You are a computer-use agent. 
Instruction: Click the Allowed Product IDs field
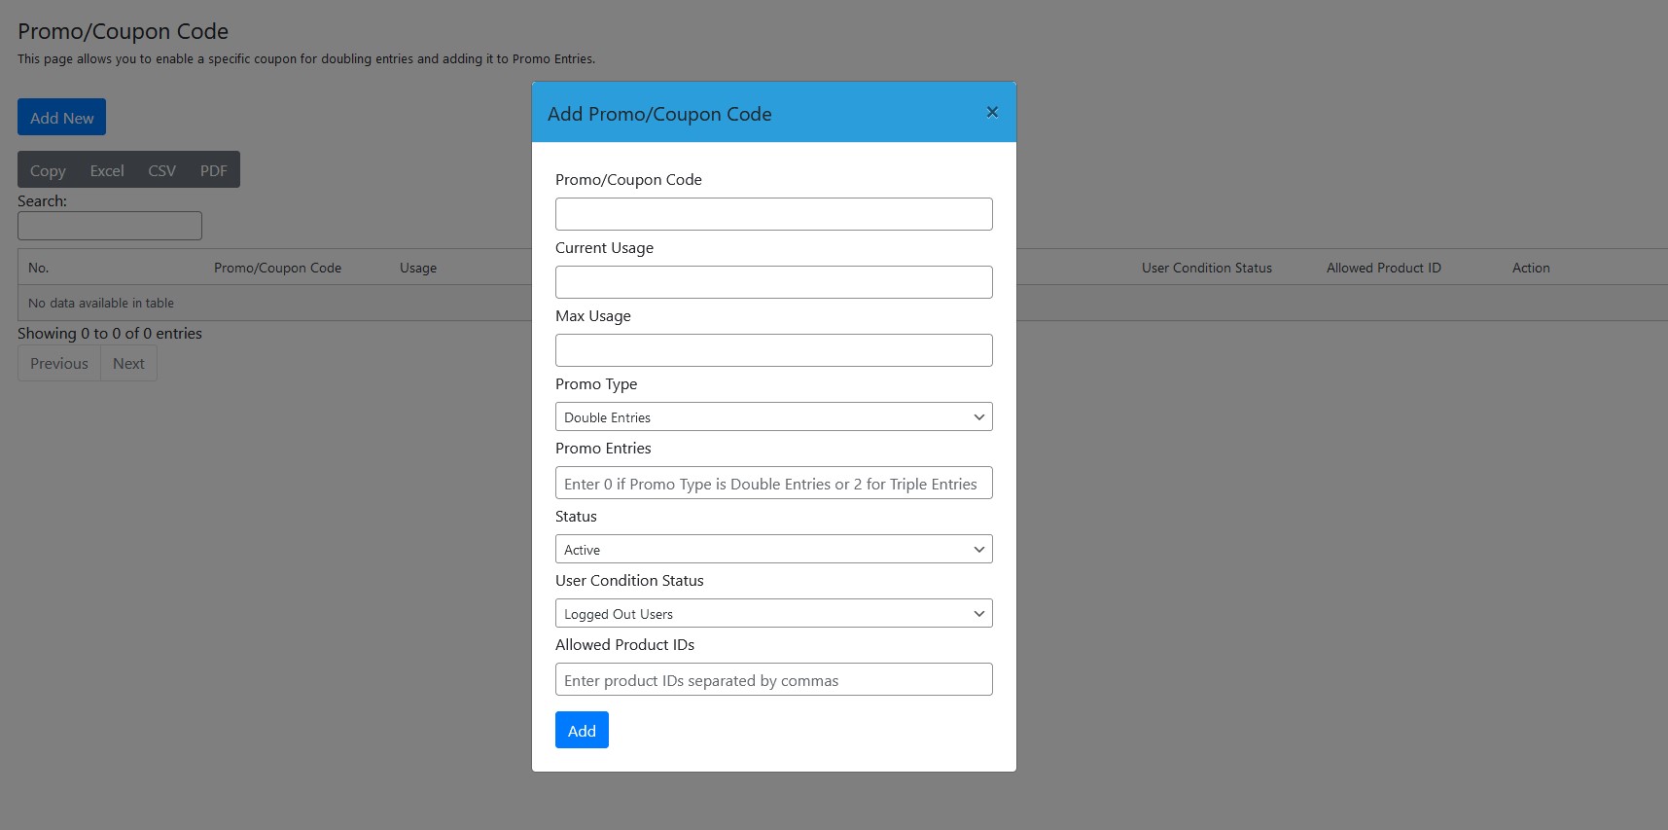click(x=773, y=680)
